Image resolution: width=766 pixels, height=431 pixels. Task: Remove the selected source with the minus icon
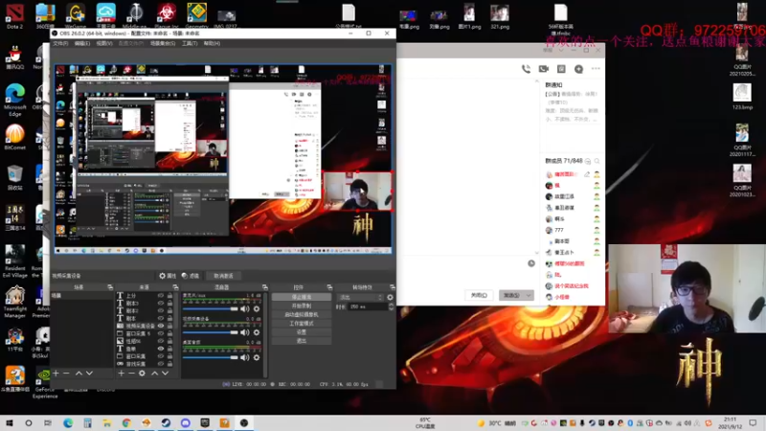[x=131, y=374]
